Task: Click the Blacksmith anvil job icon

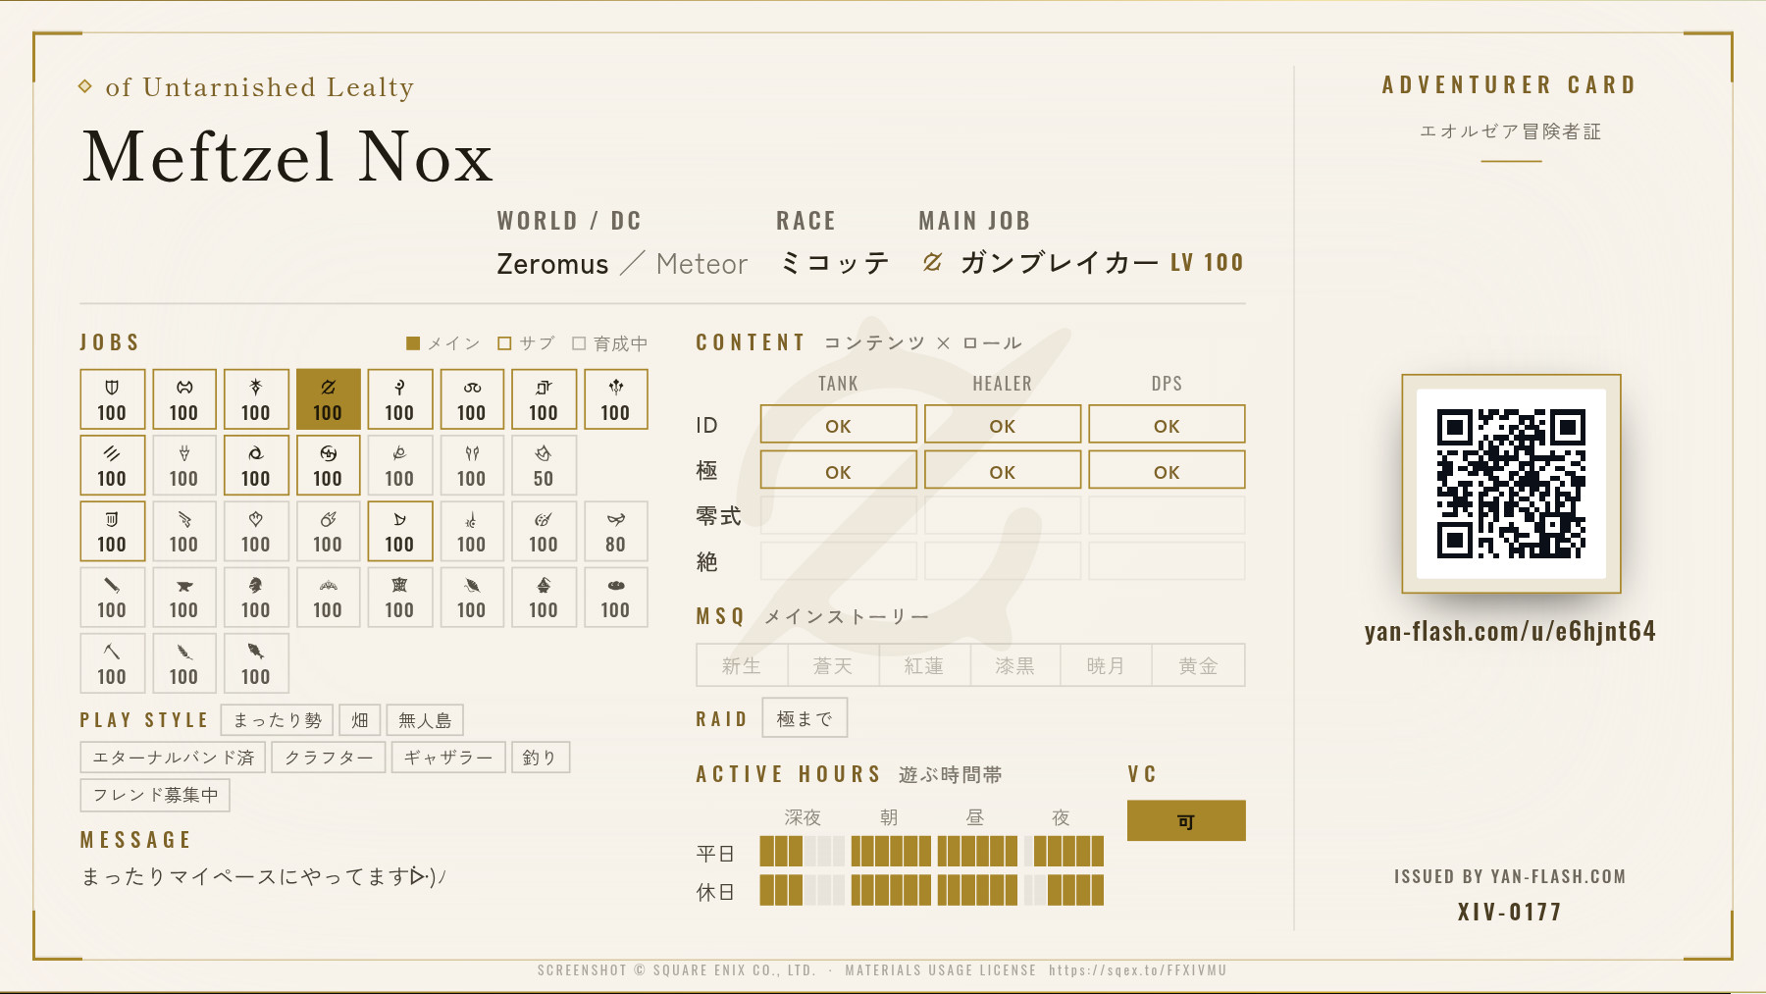Action: click(183, 586)
